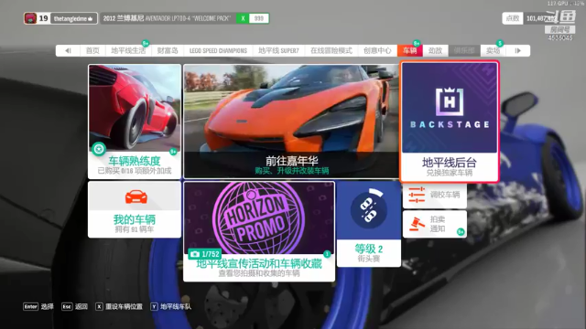Click the 点数 credits label
586x329 pixels.
point(513,18)
